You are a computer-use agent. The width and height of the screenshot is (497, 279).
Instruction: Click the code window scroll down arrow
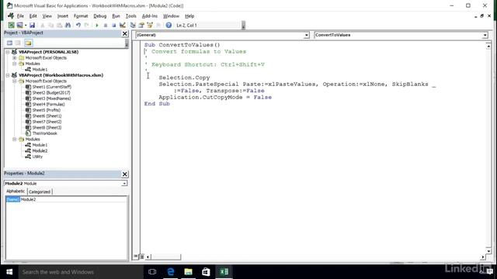click(x=488, y=251)
